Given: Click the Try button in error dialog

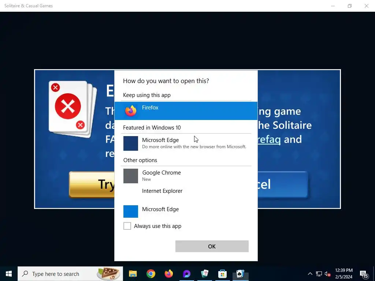Looking at the screenshot, I should point(92,184).
